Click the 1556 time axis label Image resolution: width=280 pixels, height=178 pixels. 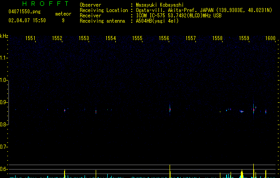[x=164, y=38]
